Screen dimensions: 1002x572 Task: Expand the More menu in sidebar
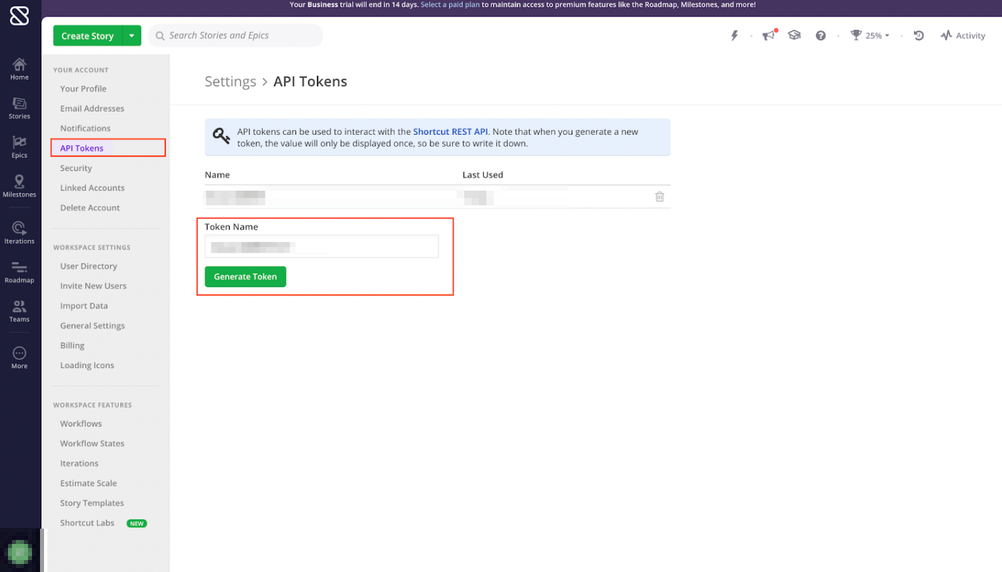point(19,357)
